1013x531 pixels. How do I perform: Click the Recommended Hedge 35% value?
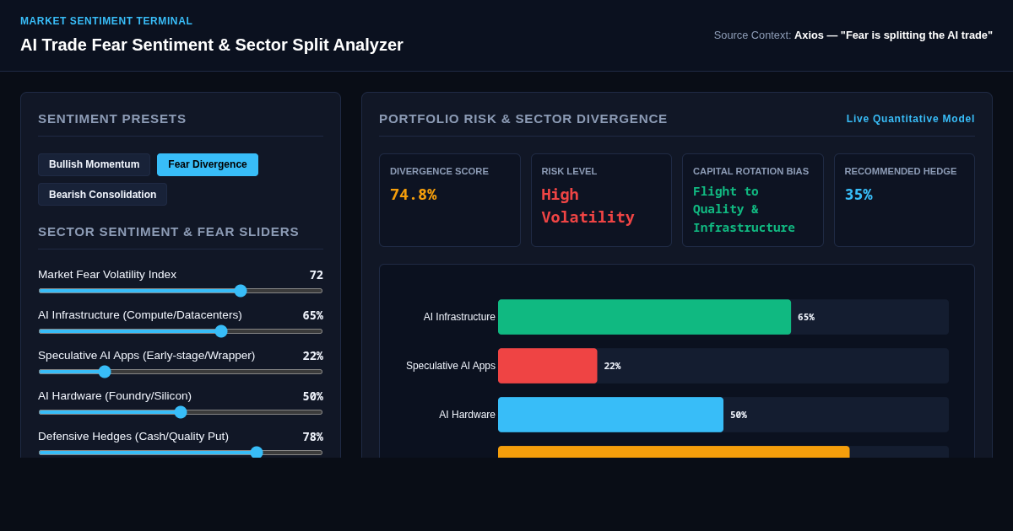[x=859, y=194]
